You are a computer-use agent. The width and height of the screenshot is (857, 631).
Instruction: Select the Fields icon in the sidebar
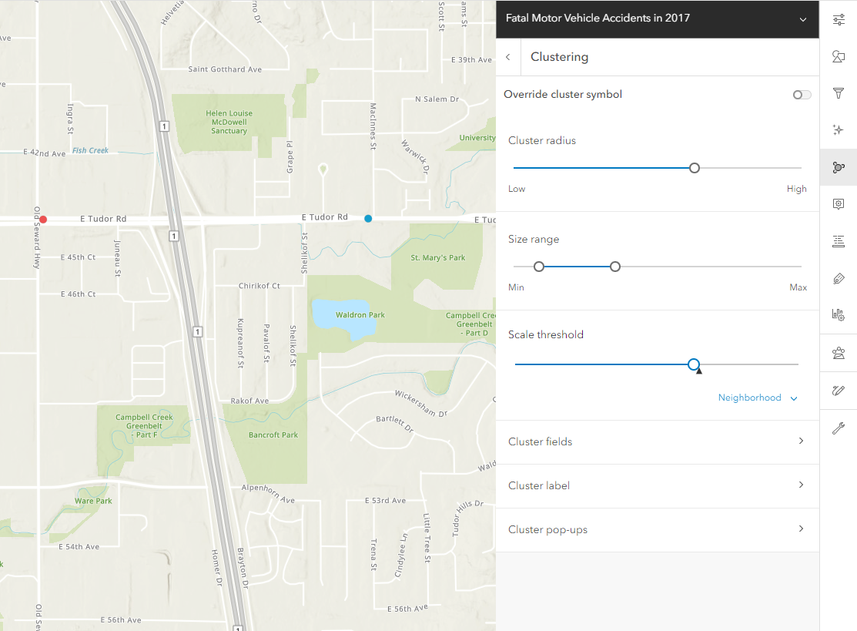tap(839, 241)
